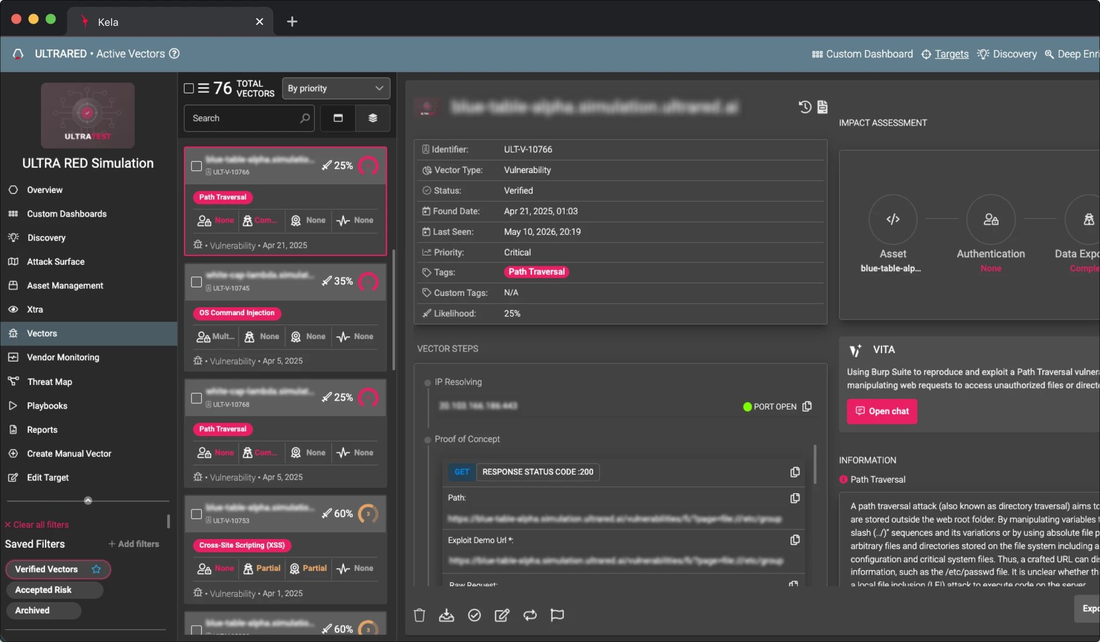Click the list lines icon beside 76

(x=203, y=88)
